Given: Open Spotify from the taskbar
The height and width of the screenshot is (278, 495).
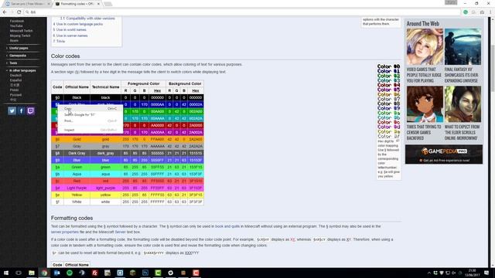Looking at the screenshot, I should [70, 273].
